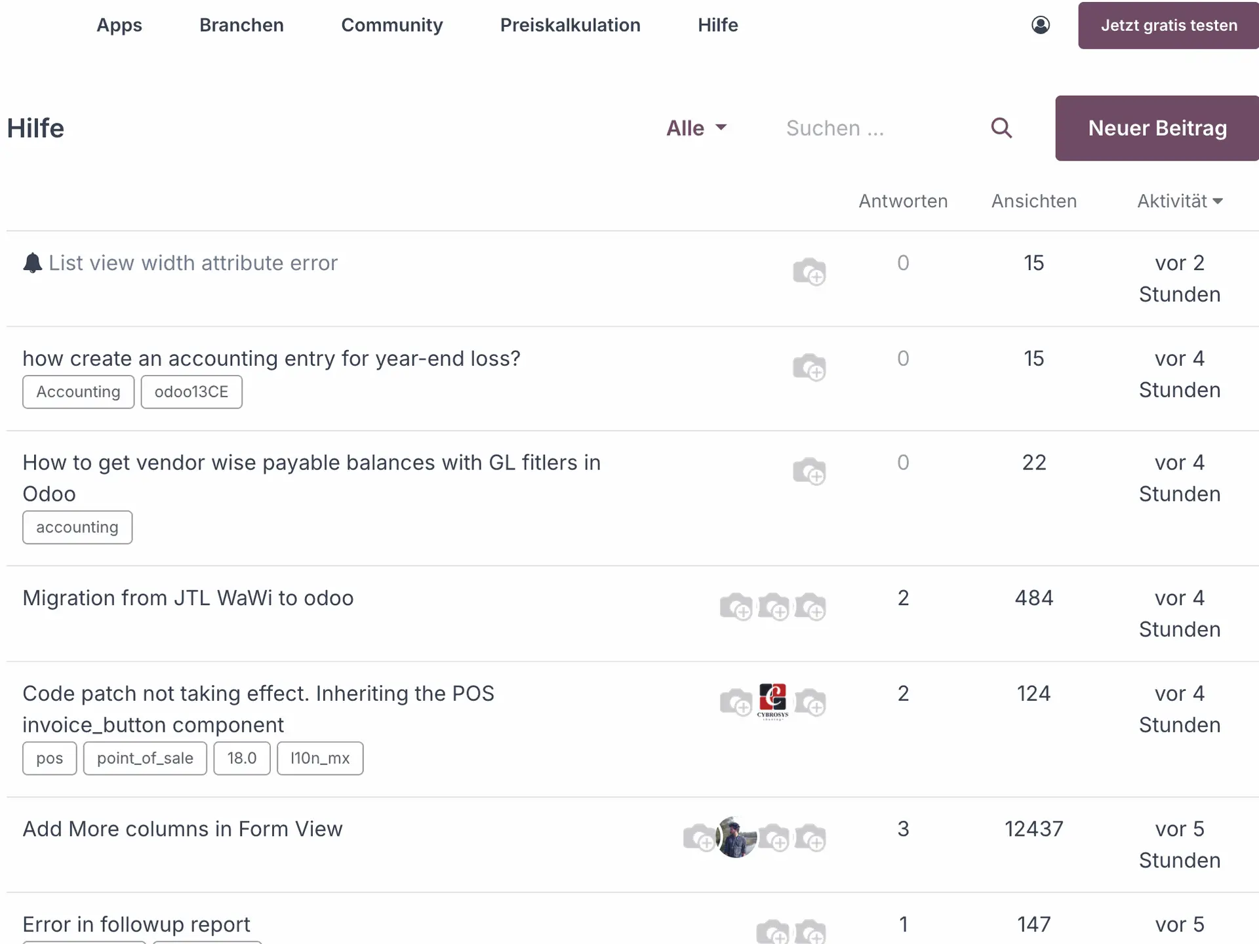
Task: Click the avatar icon on Migration from JTL post
Action: tap(737, 606)
